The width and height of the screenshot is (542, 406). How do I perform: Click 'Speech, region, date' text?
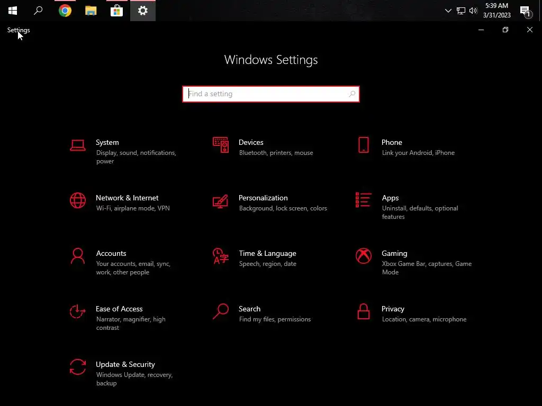(267, 264)
